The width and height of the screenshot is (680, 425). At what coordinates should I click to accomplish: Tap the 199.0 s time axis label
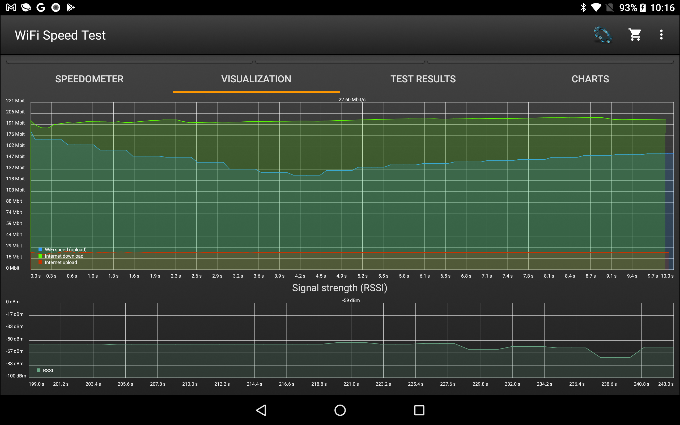tap(36, 384)
